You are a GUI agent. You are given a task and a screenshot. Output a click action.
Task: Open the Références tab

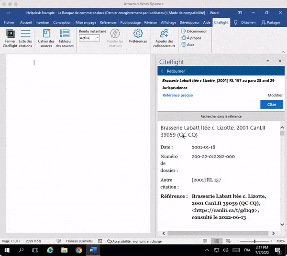pos(108,22)
